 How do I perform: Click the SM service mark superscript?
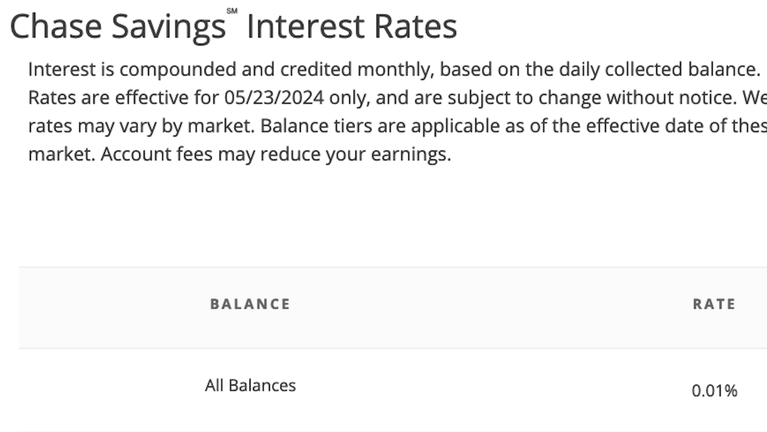[232, 11]
